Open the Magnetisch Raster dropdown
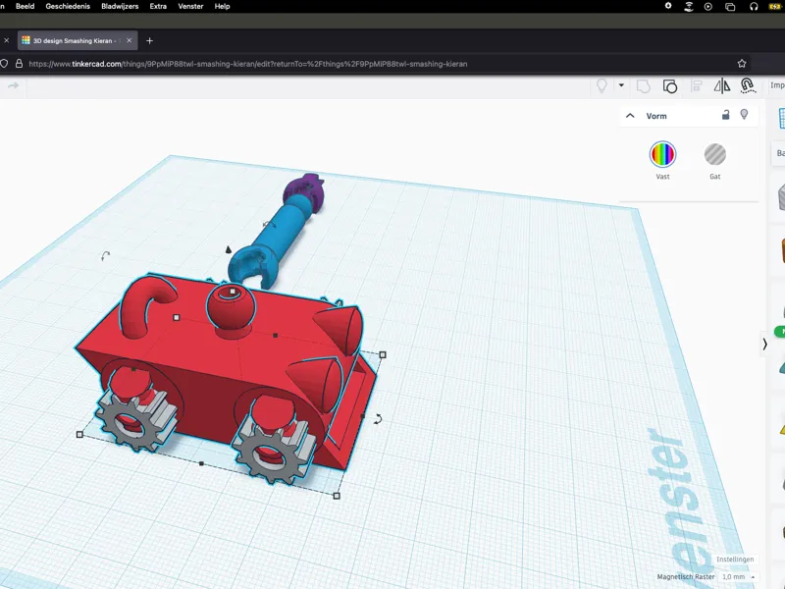Screen dimensions: 785x589 coord(739,577)
